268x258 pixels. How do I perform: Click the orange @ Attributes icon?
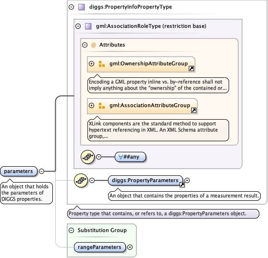[x=94, y=45]
